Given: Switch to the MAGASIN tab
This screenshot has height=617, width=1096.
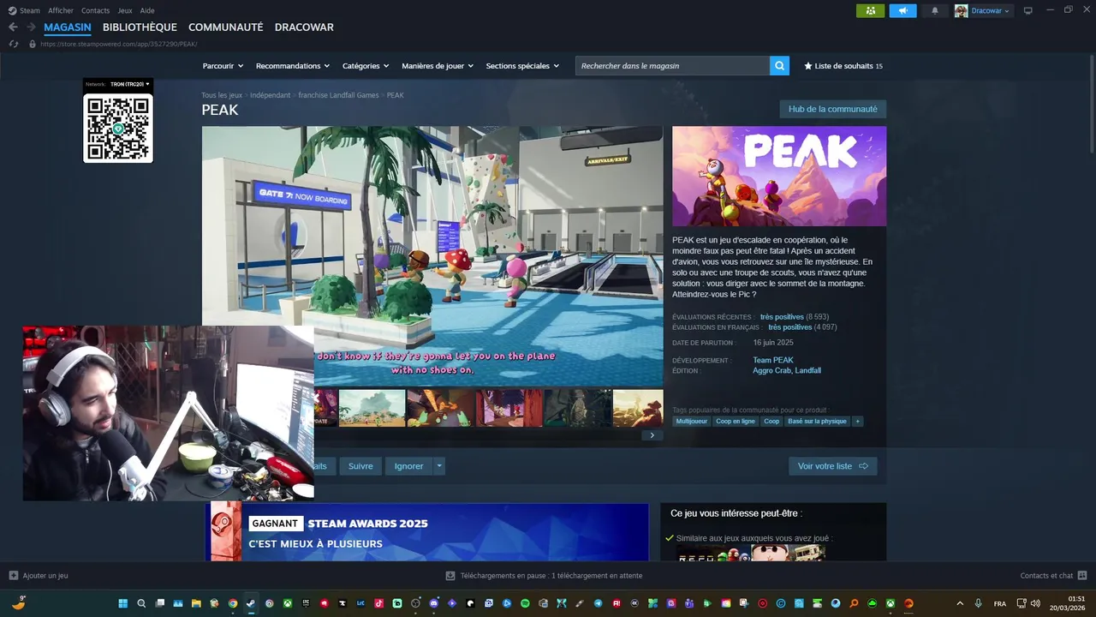Looking at the screenshot, I should 68,27.
